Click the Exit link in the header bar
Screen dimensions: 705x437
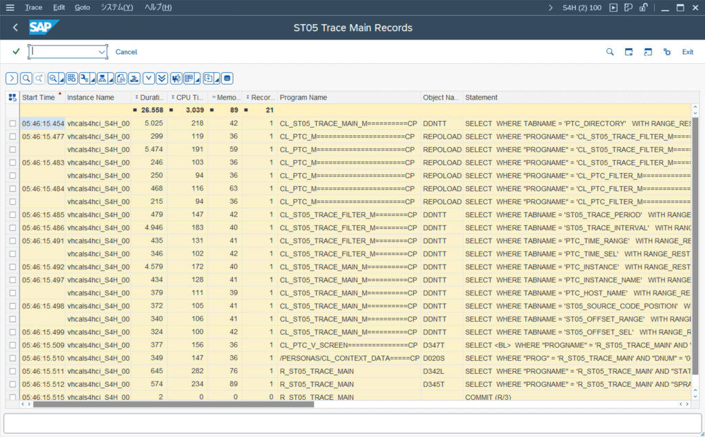[687, 52]
